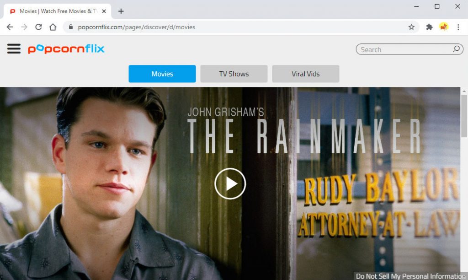Click the Popcornflix logo

66,49
